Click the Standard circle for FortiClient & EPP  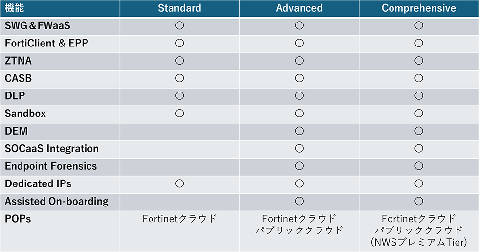pos(179,43)
